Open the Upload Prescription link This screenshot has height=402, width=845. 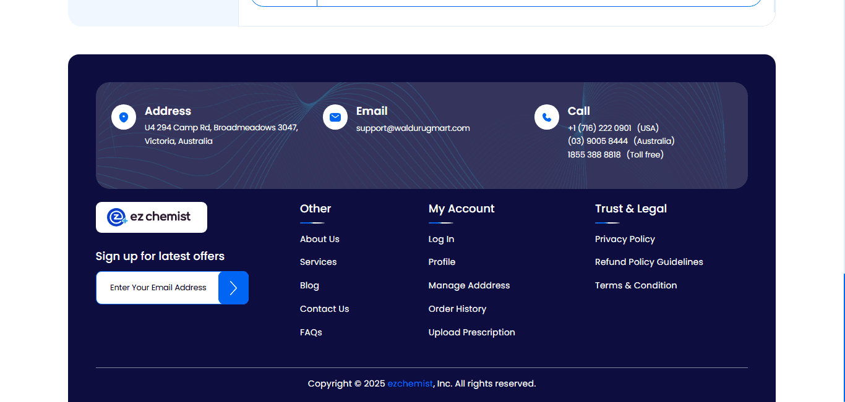471,332
